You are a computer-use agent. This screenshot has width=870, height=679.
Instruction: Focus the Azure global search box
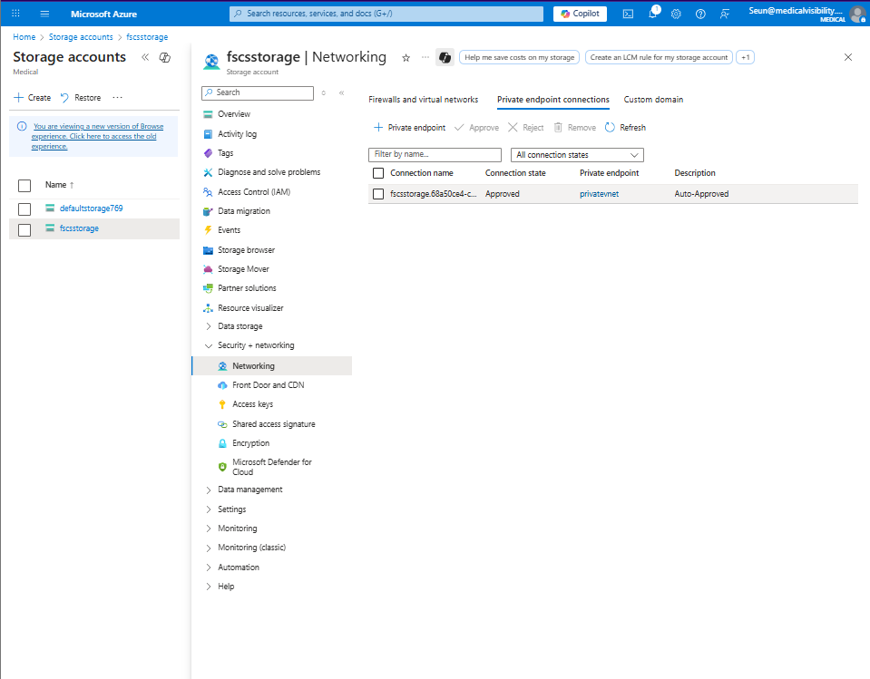[x=386, y=14]
